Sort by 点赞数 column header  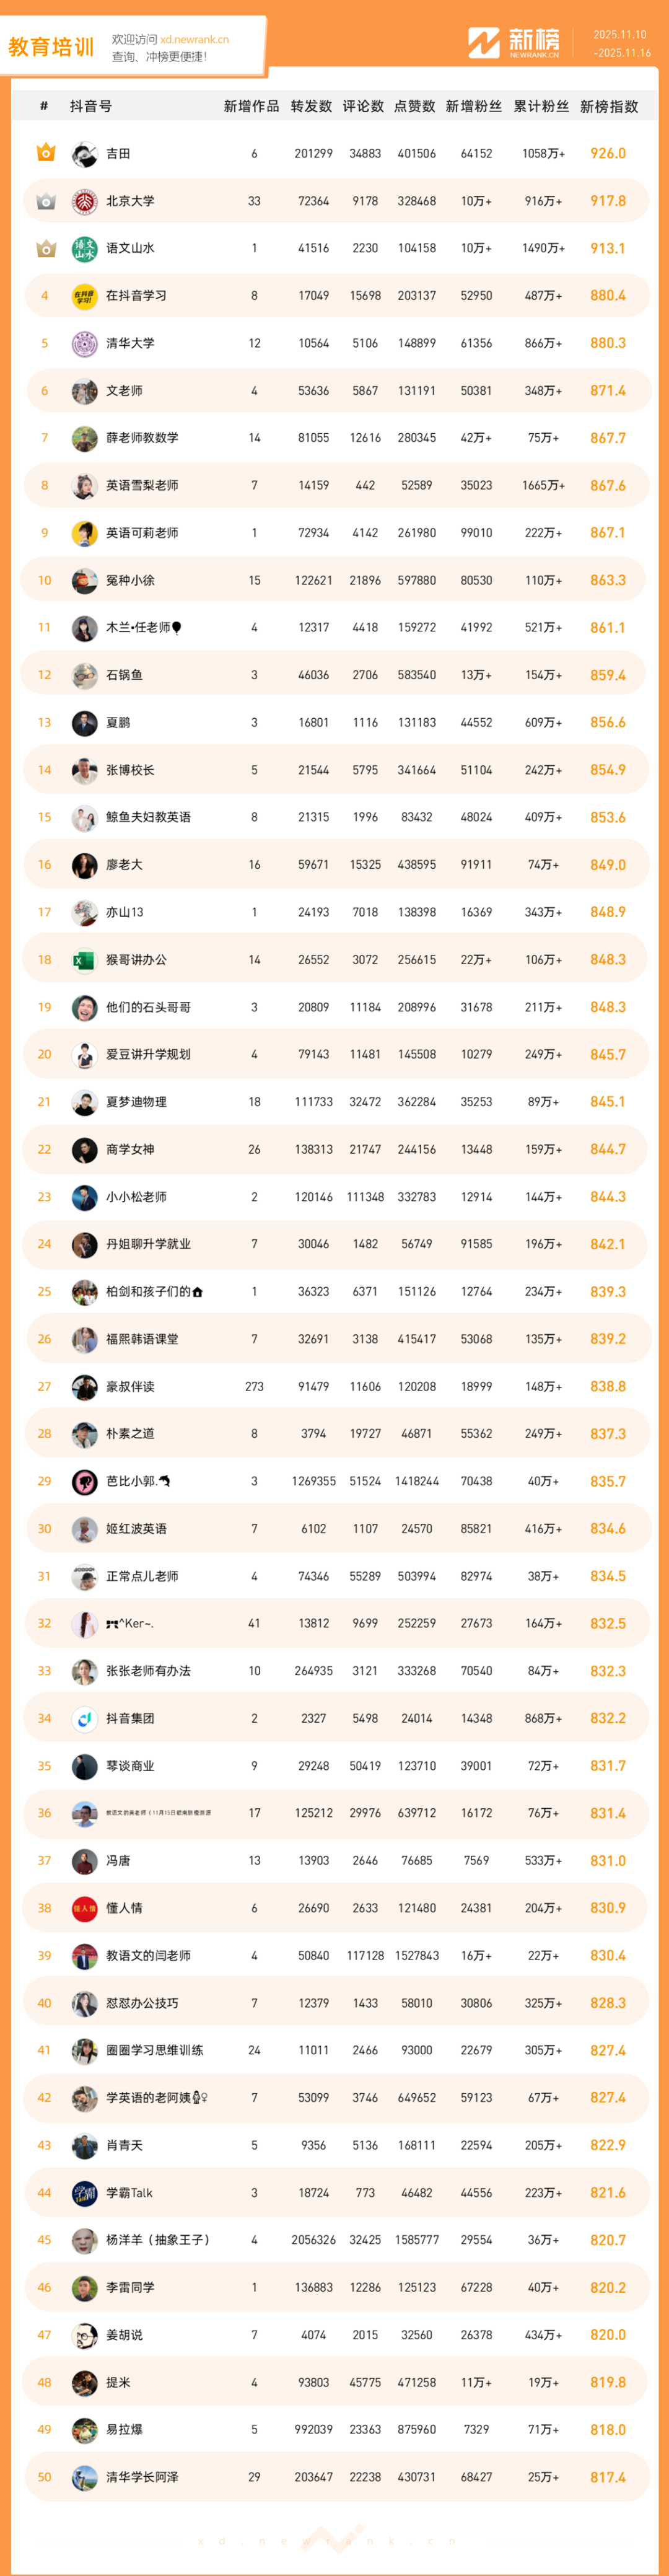pos(415,106)
